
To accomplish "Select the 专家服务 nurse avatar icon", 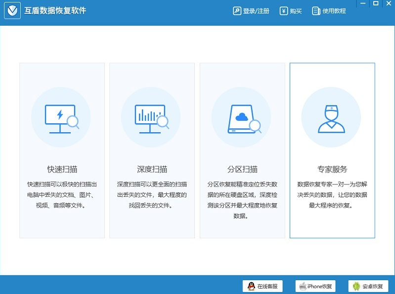I will (x=331, y=118).
